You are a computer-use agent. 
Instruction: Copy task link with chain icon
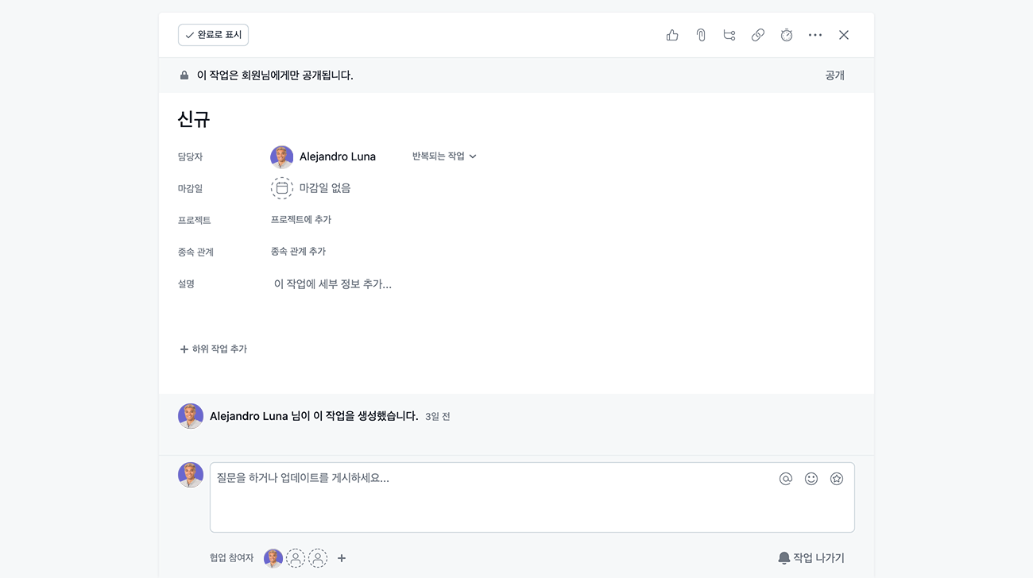pyautogui.click(x=758, y=35)
